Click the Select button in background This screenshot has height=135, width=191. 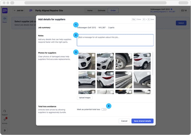pos(181,23)
